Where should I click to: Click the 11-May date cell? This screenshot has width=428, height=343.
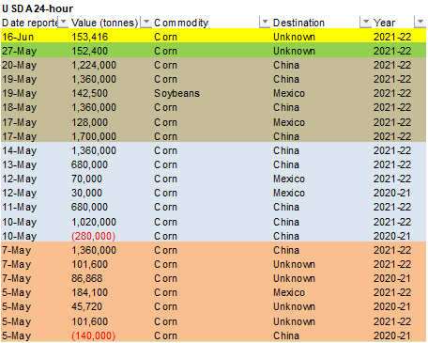(20, 207)
